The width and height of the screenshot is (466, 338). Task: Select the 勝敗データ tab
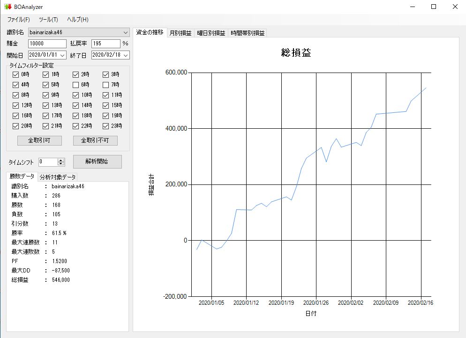coord(22,176)
